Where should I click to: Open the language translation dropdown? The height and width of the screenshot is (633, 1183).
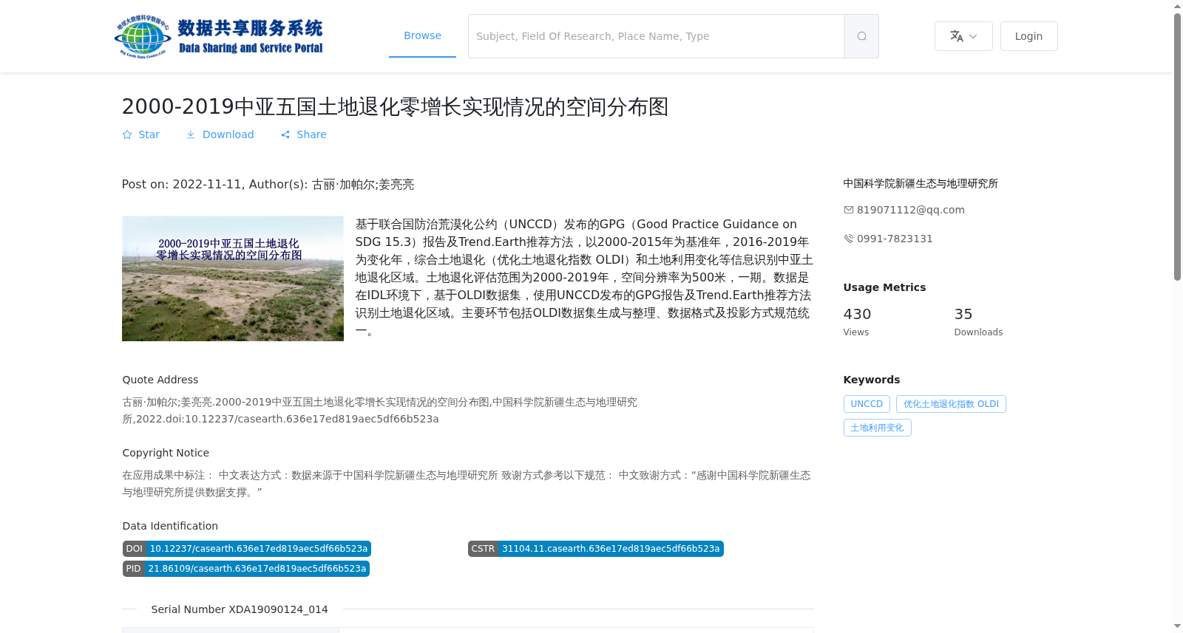963,36
